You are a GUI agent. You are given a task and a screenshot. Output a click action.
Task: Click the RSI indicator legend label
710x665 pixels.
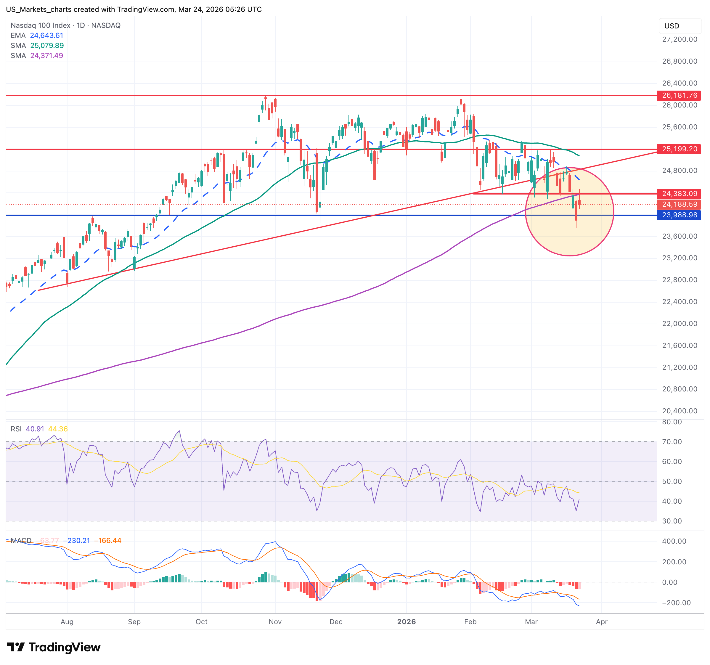point(16,428)
